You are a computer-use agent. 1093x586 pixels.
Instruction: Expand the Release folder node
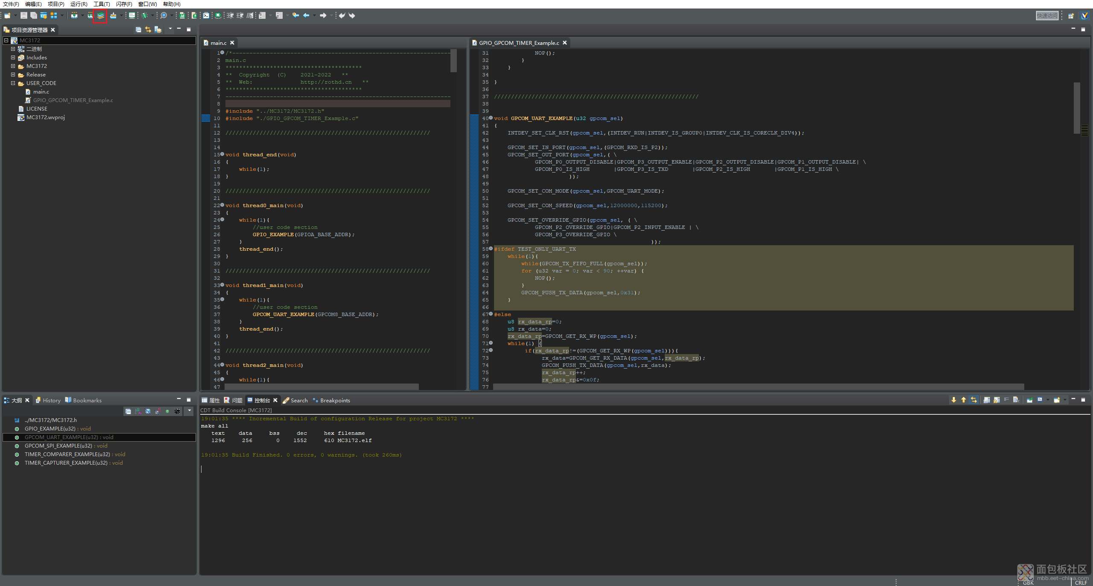coord(13,74)
